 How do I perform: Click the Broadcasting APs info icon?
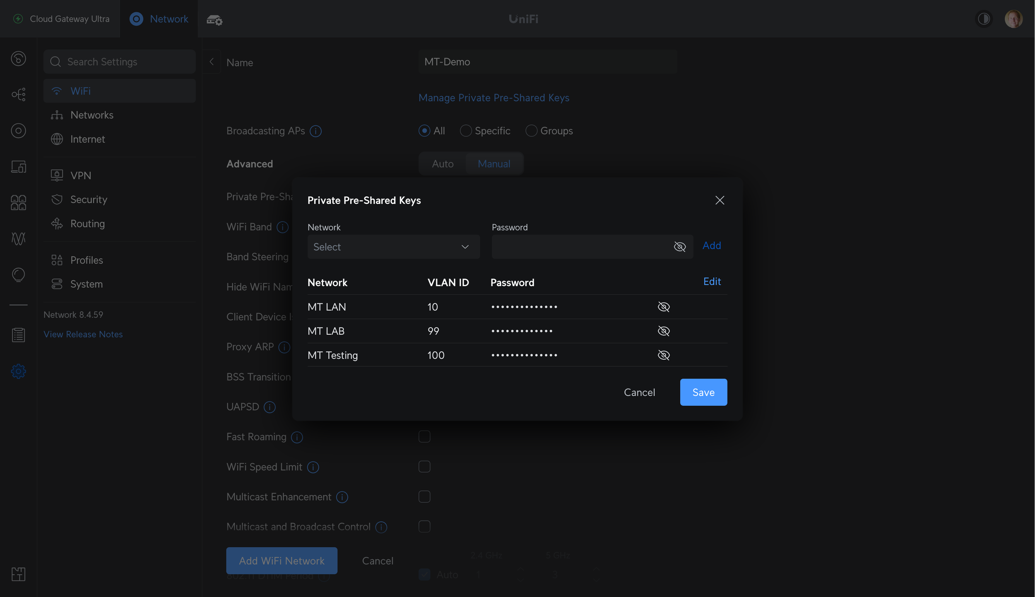(x=315, y=131)
